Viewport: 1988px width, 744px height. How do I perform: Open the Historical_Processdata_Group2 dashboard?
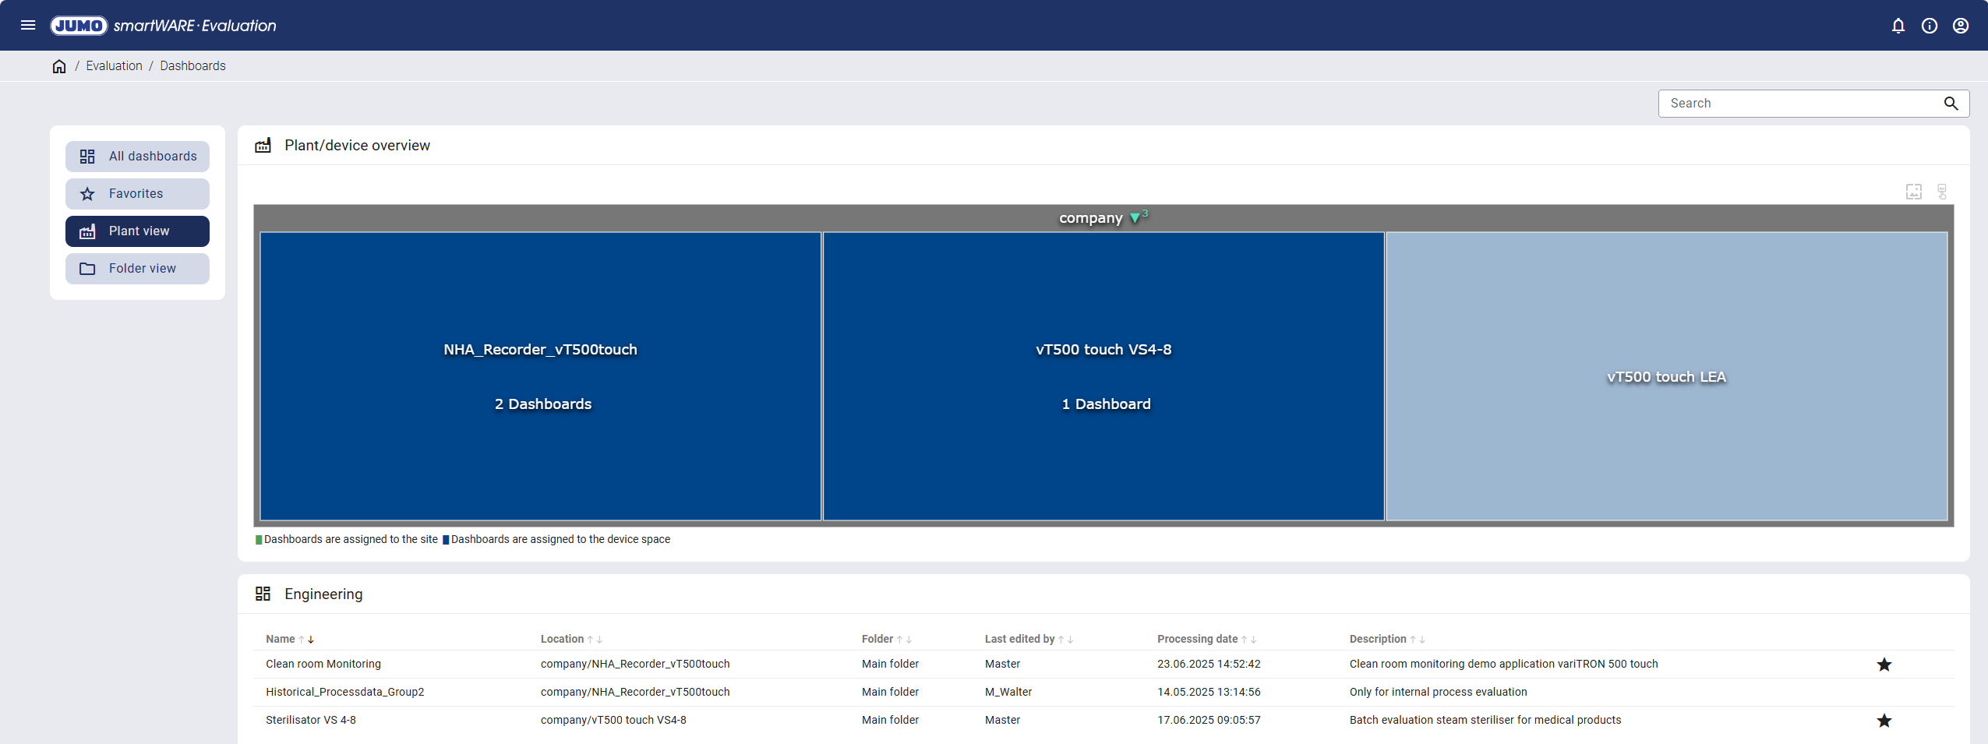tap(344, 692)
